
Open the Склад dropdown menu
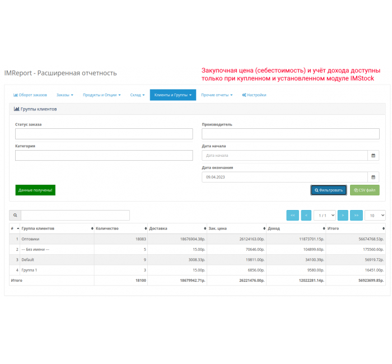pyautogui.click(x=137, y=95)
